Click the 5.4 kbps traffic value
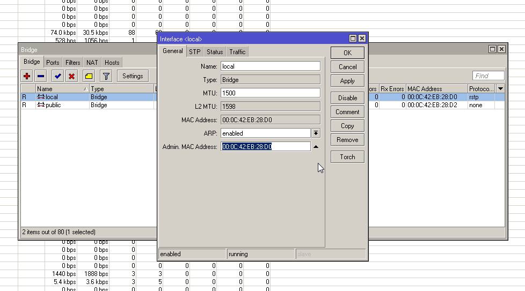Viewport: 525px width, 291px height. [64, 282]
